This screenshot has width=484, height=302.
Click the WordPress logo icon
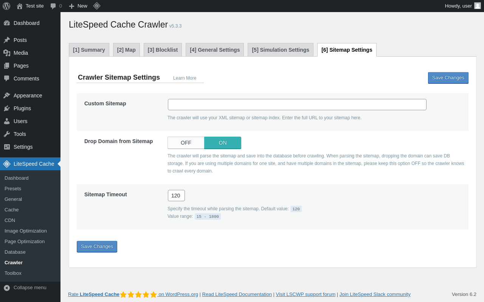point(6,6)
